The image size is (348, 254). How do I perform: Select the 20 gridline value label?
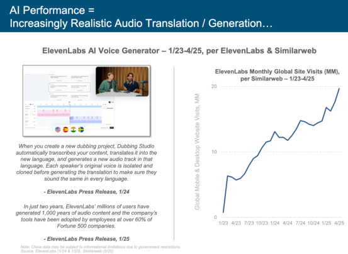[214, 86]
